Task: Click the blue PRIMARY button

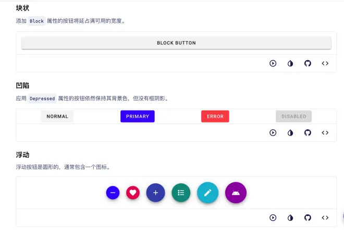Action: pyautogui.click(x=138, y=116)
